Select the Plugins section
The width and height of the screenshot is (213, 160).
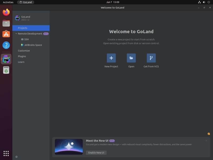22,56
